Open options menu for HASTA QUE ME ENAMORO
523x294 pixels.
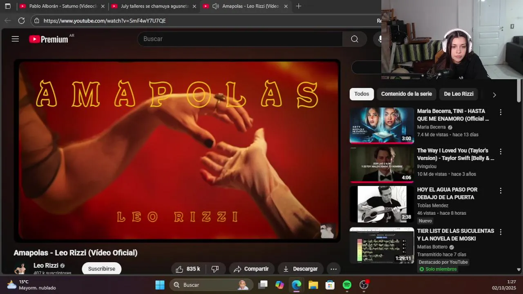pos(501,112)
